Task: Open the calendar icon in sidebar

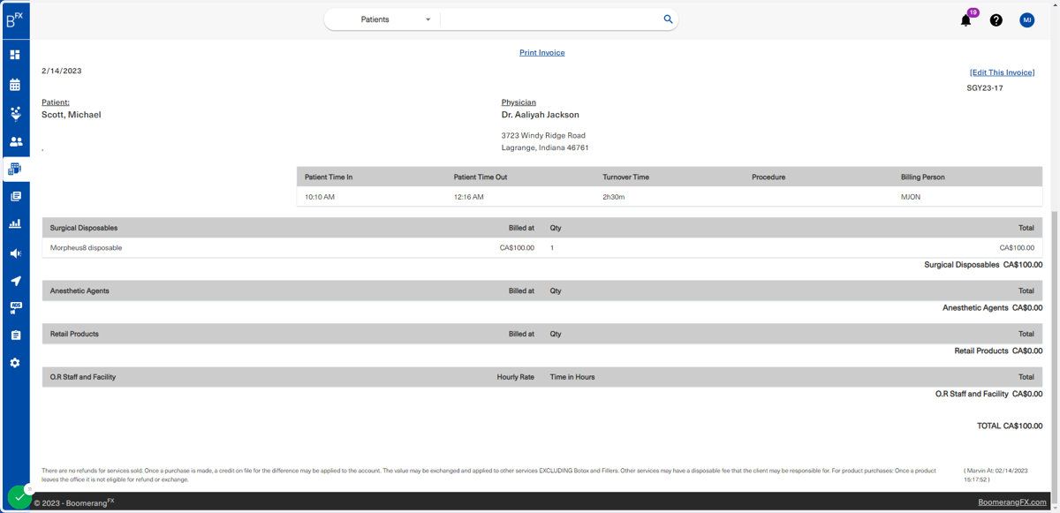Action: point(15,85)
